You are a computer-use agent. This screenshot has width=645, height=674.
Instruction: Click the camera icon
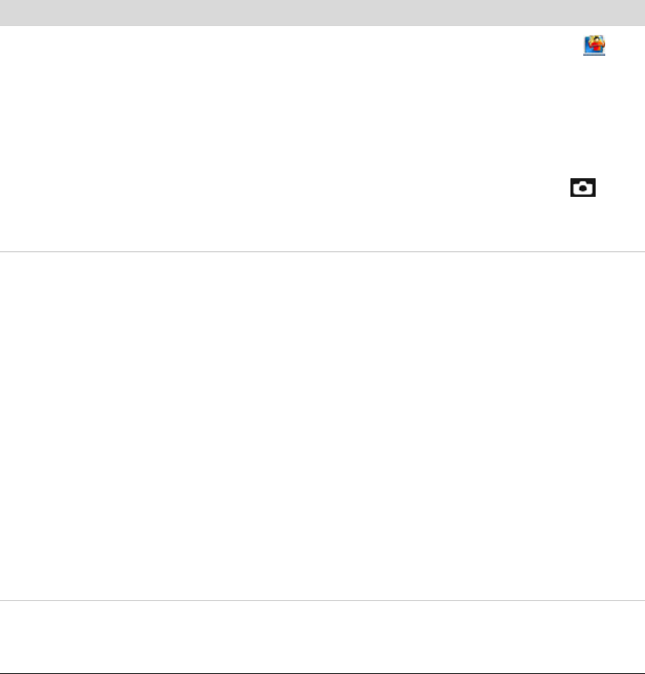(x=583, y=188)
